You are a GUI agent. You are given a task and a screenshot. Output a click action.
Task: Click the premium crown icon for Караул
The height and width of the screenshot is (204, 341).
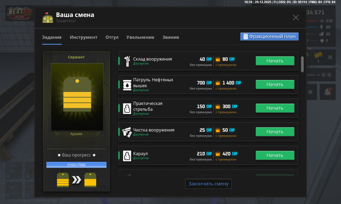pyautogui.click(x=218, y=154)
